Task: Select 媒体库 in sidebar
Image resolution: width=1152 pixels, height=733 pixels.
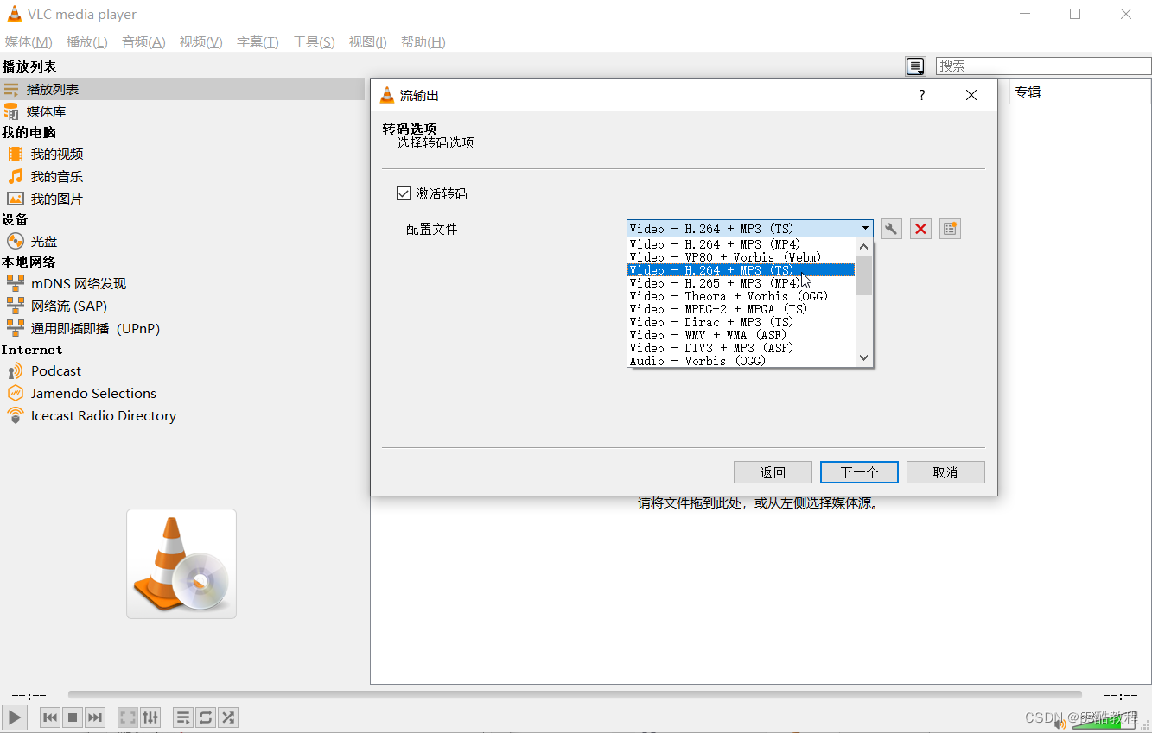Action: click(182, 111)
